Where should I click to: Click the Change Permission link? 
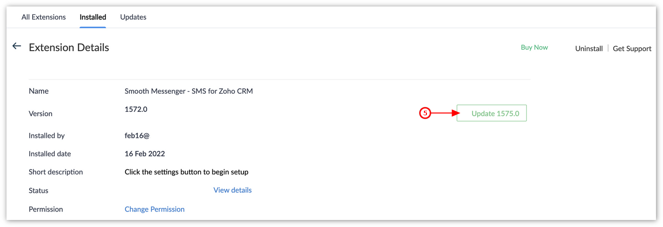(x=155, y=209)
